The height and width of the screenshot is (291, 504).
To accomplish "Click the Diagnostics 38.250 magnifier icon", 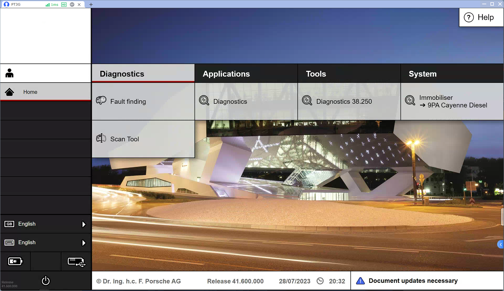I will point(307,100).
